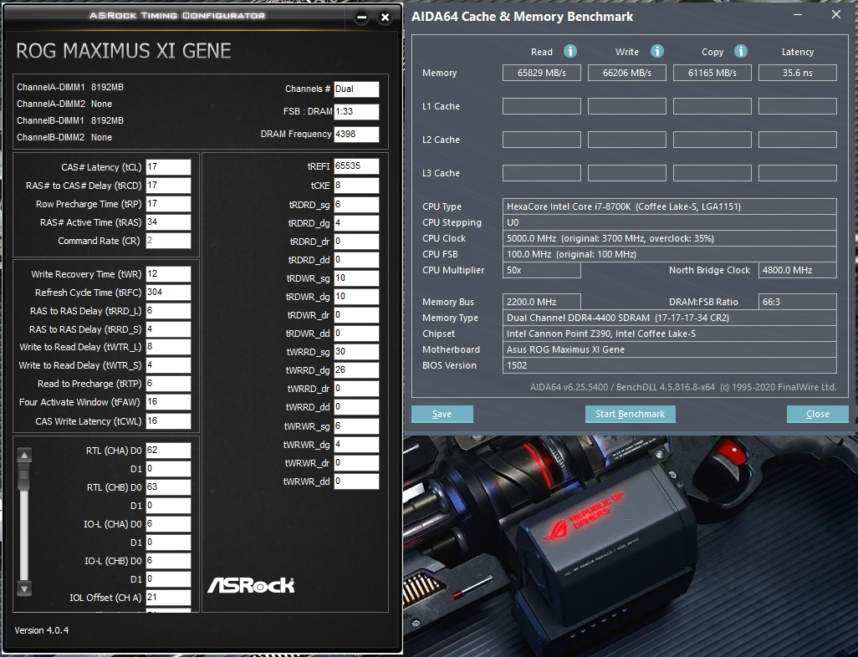Viewport: 858px width, 657px height.
Task: Click the RTL (CHA) D0 field
Action: click(169, 451)
